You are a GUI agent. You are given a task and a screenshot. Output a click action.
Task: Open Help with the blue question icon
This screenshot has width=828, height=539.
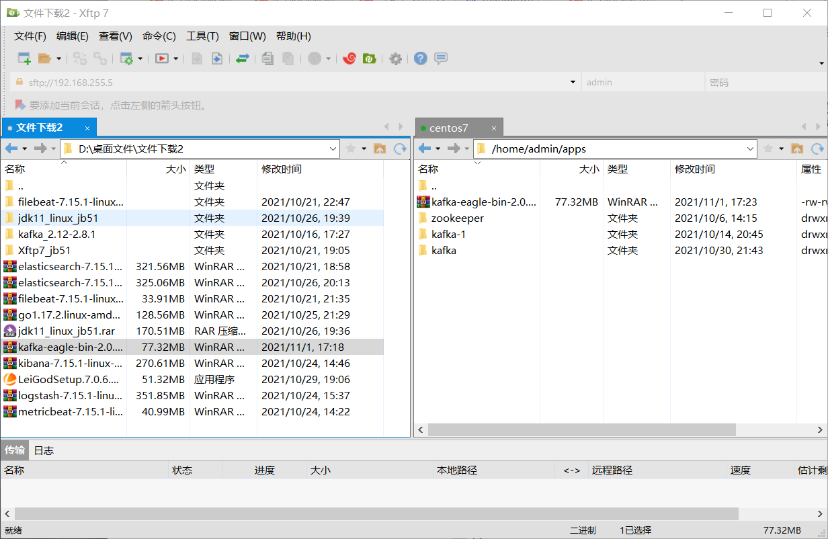point(421,58)
